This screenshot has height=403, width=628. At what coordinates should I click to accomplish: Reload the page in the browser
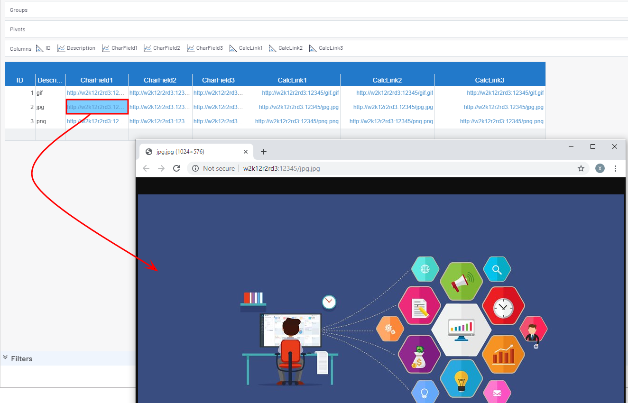pos(176,168)
